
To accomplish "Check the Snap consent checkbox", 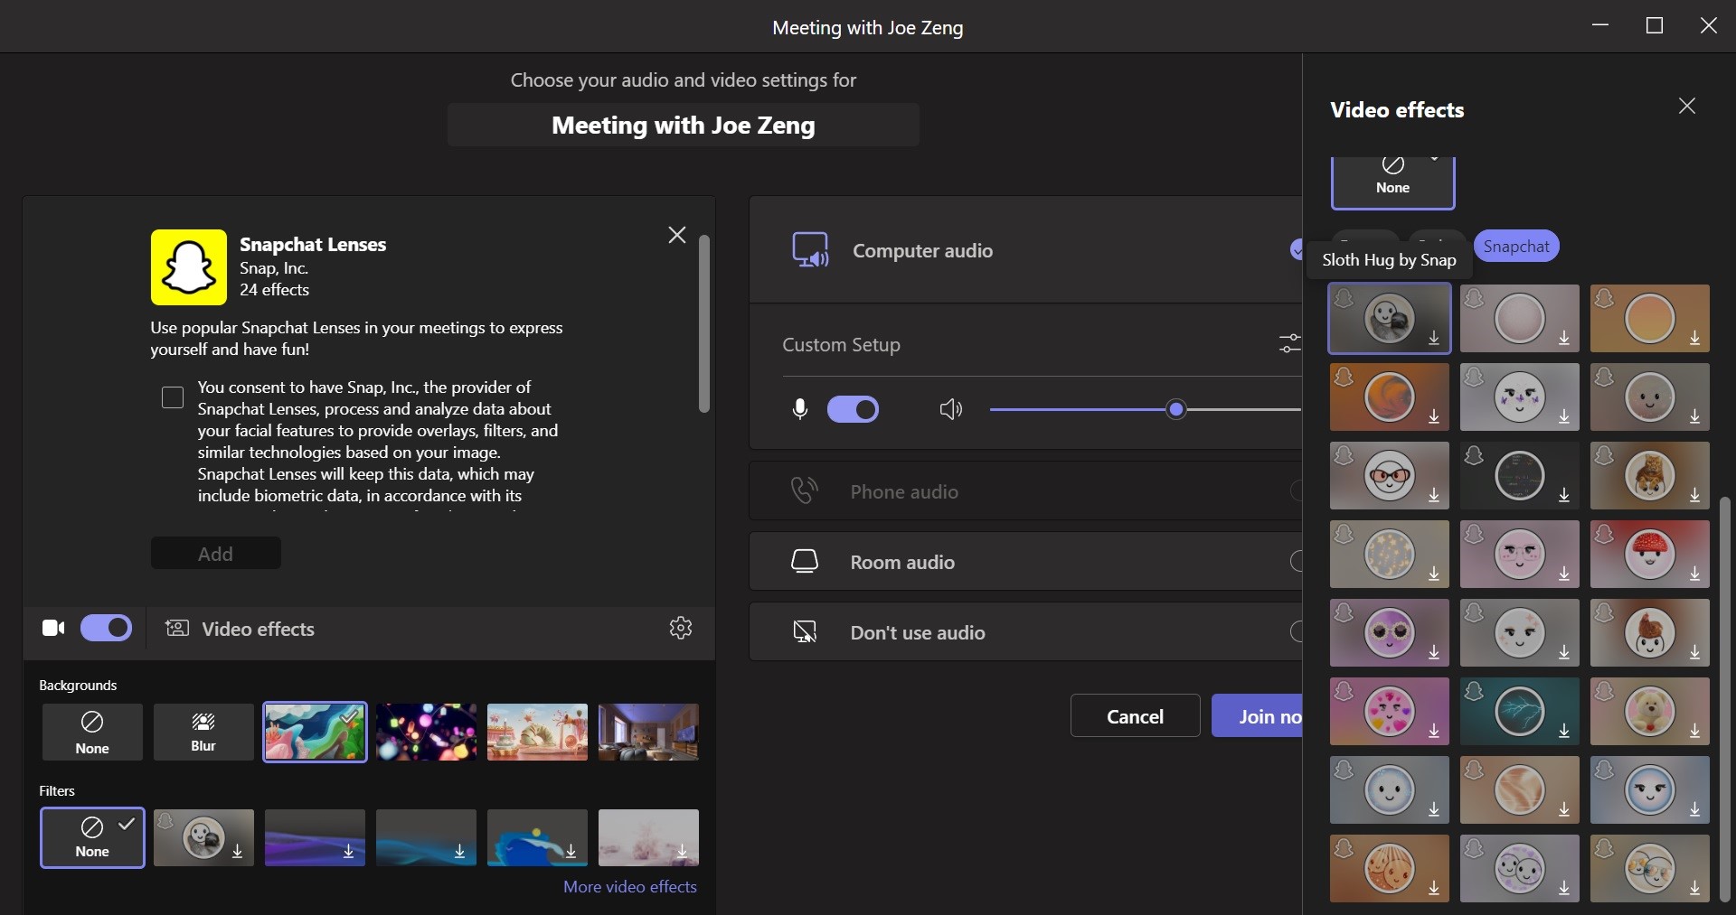I will (x=173, y=397).
